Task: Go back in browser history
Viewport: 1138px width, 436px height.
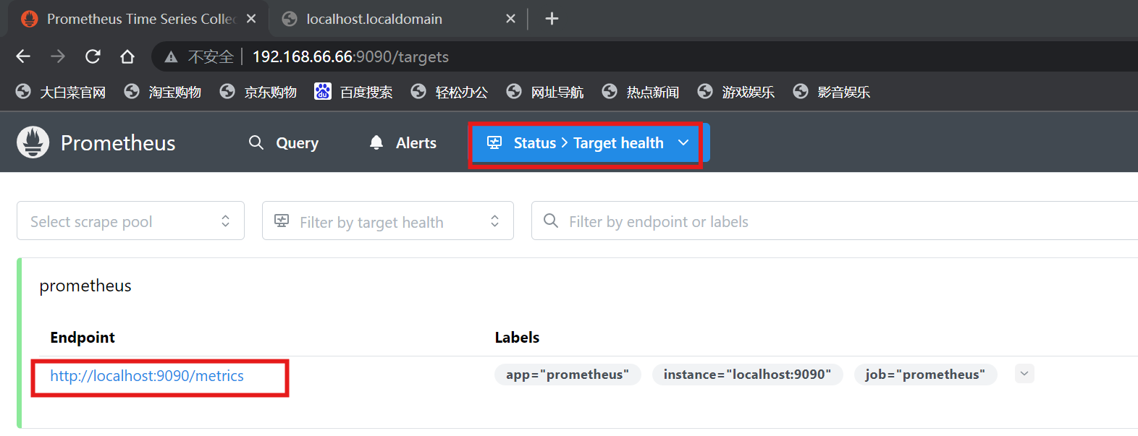Action: coord(23,56)
